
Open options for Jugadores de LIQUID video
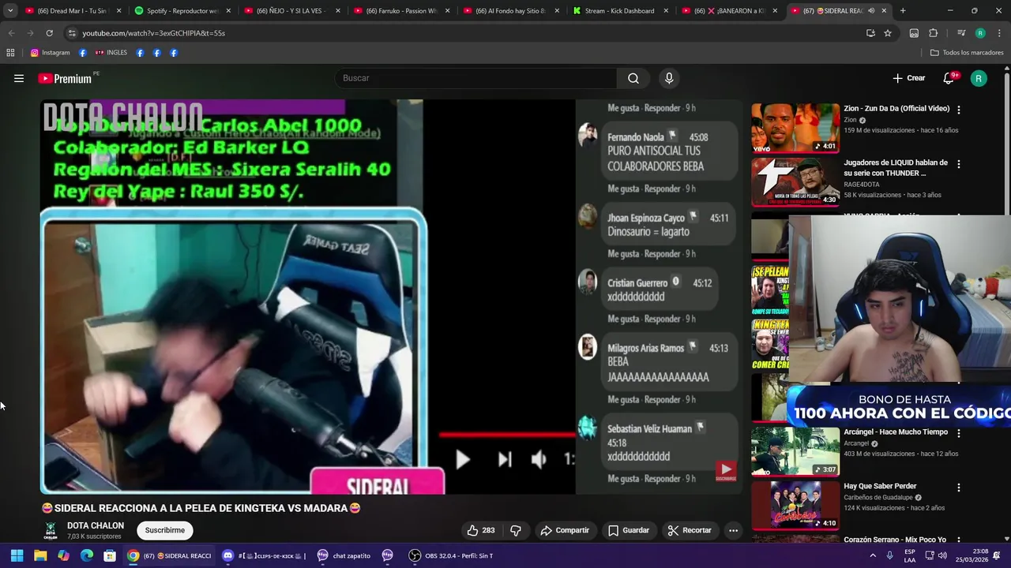point(959,164)
